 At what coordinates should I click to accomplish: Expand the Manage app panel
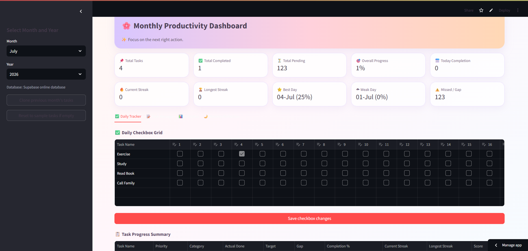pos(508,245)
